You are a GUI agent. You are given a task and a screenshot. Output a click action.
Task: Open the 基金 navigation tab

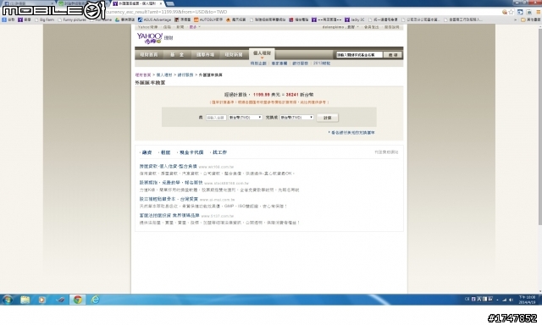[x=177, y=54]
